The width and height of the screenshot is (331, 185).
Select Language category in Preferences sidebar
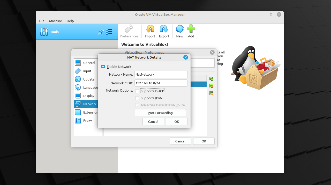pos(86,87)
